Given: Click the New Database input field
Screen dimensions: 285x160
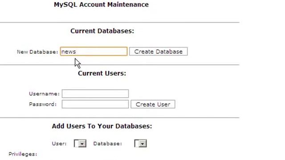Looking at the screenshot, I should [x=94, y=52].
